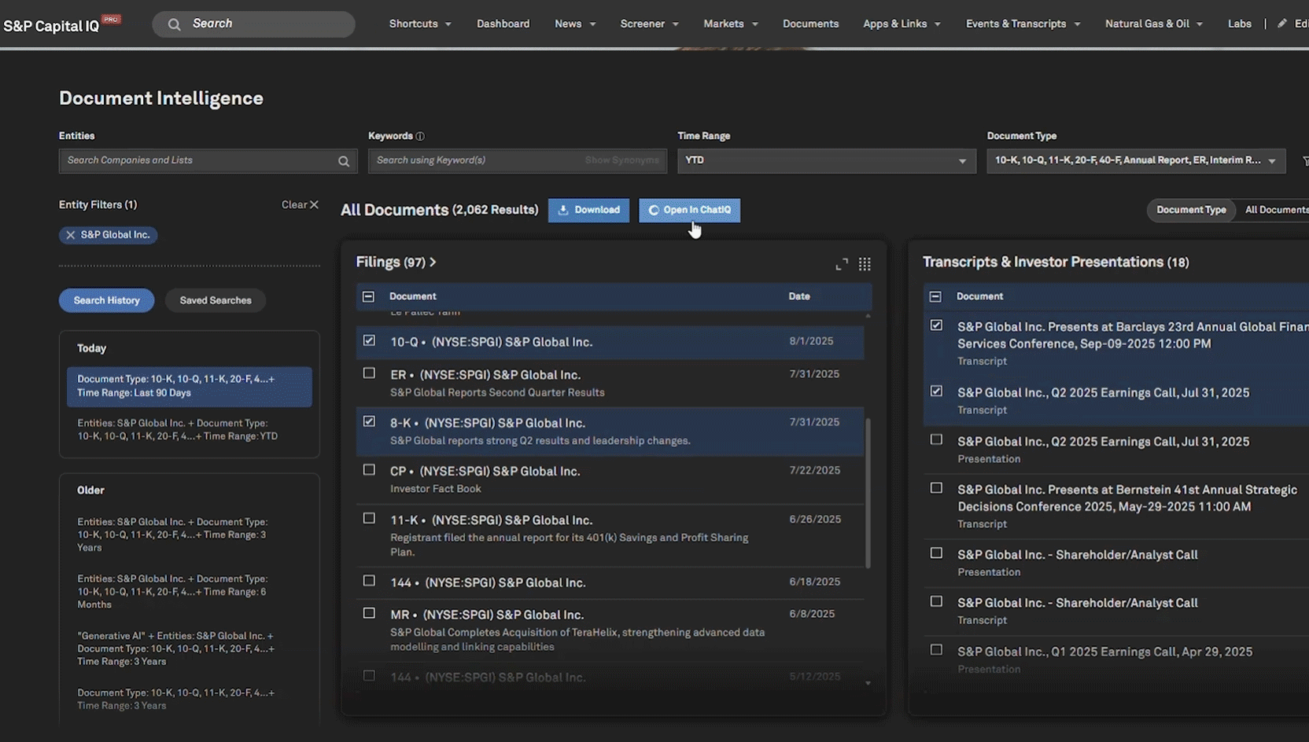
Task: Open the Apps & Links dropdown menu
Action: coord(902,24)
